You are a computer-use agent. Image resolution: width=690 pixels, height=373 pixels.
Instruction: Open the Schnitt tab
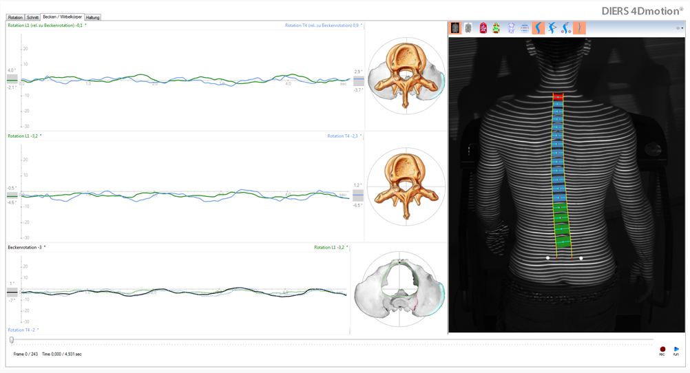tap(32, 17)
